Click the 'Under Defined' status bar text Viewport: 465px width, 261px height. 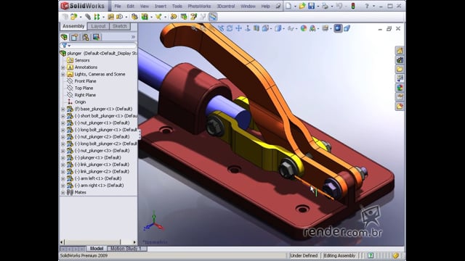tap(304, 255)
